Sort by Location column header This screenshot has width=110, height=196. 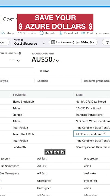click(43, 81)
